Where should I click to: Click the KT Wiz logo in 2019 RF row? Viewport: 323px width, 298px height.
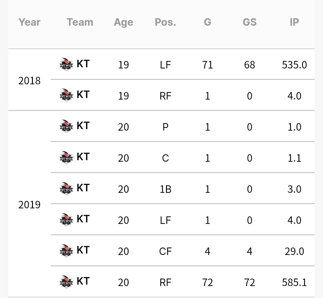coord(66,282)
